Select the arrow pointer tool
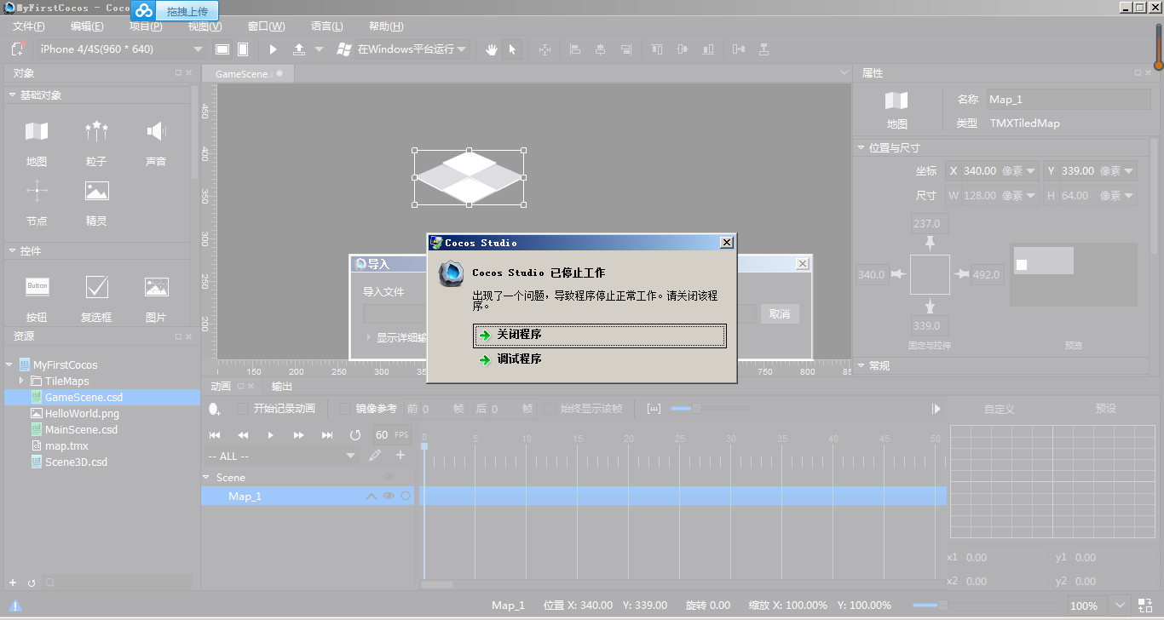Screen dimensions: 1164x620 click(512, 49)
